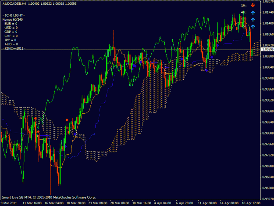This screenshot has height=206, width=274.
Task: Click the 1.01400 price axis value
Action: coord(268,23)
